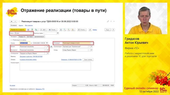Open the create-based-on green icon dropdown
Viewport: 170px width, 95px height.
coord(37,30)
